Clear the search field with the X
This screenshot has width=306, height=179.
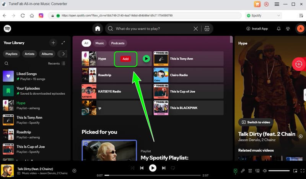point(195,29)
